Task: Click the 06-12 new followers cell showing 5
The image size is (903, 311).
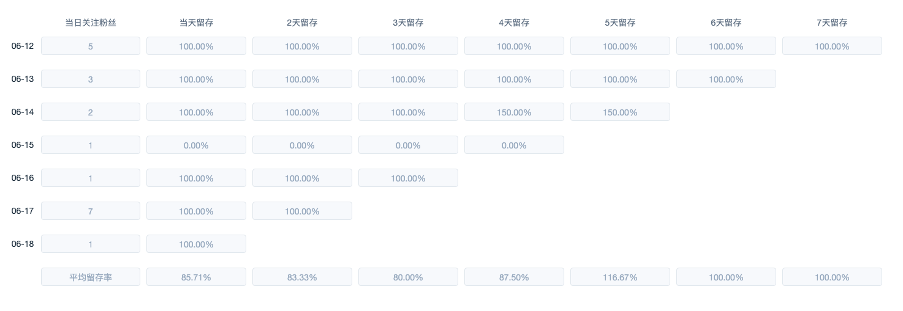Action: [x=91, y=46]
